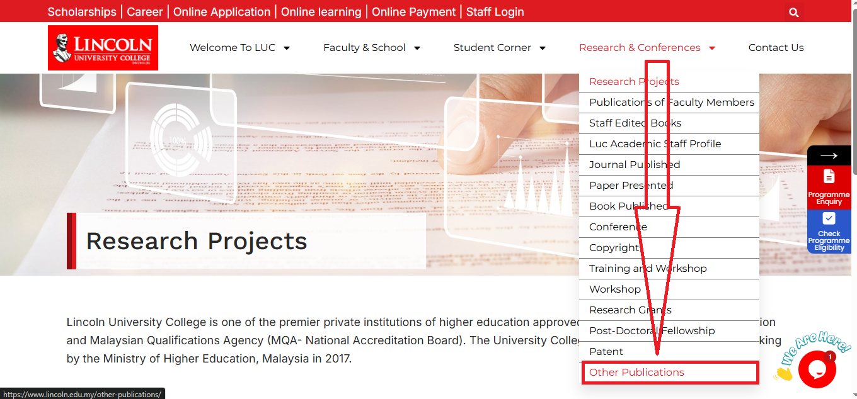Select Journal Published menu entry
Screen dimensions: 857x399
point(669,164)
